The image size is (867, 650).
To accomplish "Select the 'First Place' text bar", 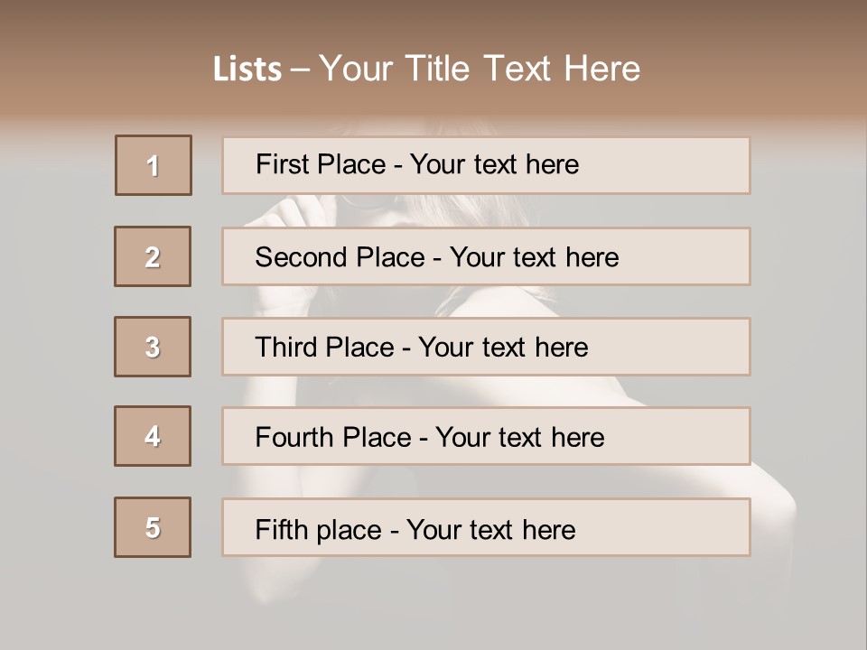I will click(x=486, y=165).
